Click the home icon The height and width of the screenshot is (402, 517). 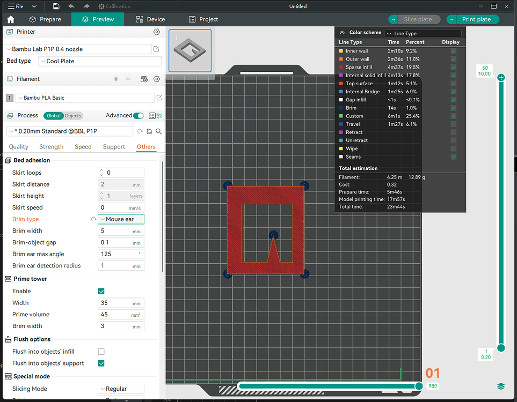coord(11,19)
